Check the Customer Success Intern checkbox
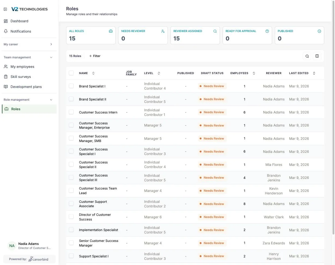Image resolution: width=335 pixels, height=265 pixels. [71, 112]
